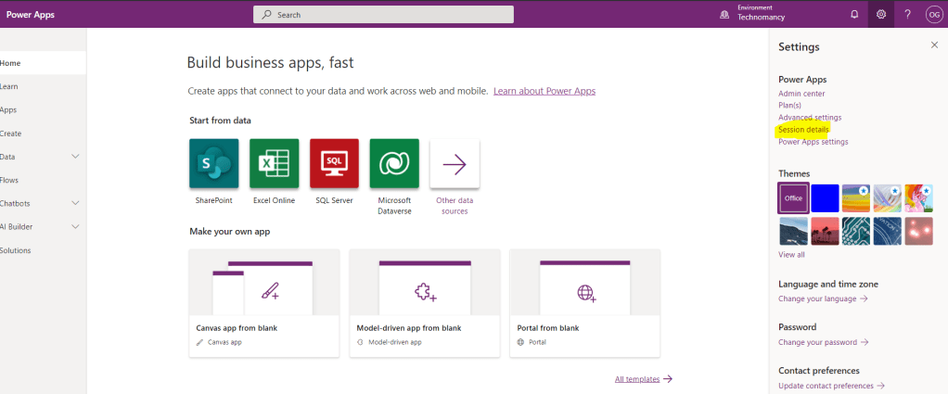Click the Search input box
Image resolution: width=948 pixels, height=394 pixels.
[x=383, y=15]
